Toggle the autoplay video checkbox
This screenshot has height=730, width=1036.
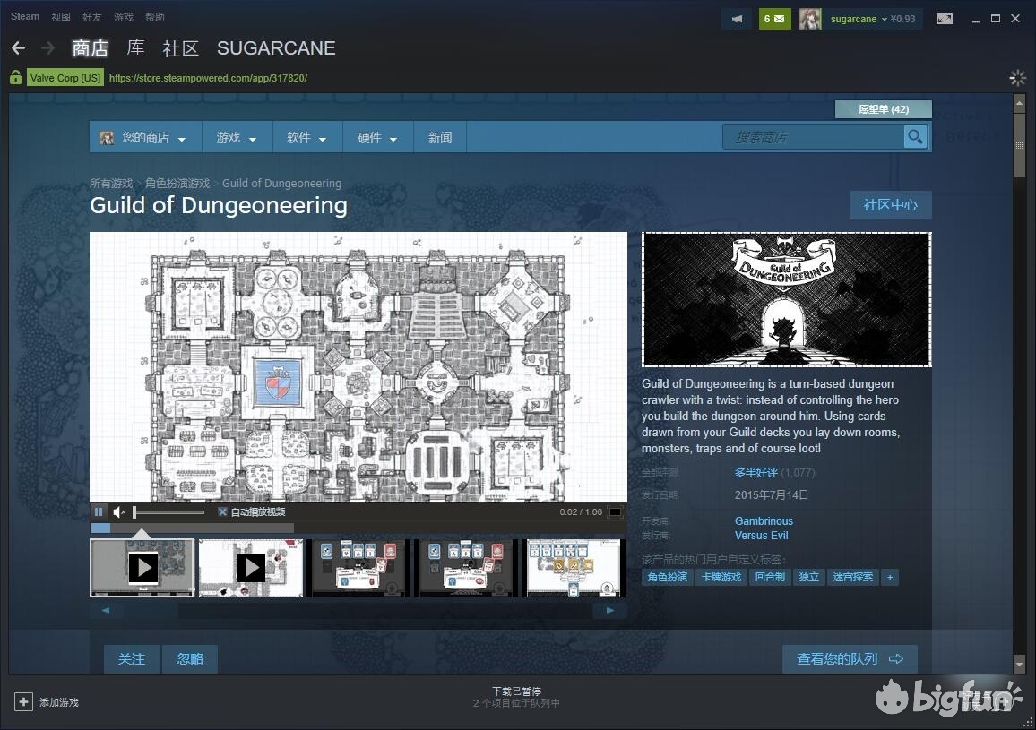pos(223,512)
